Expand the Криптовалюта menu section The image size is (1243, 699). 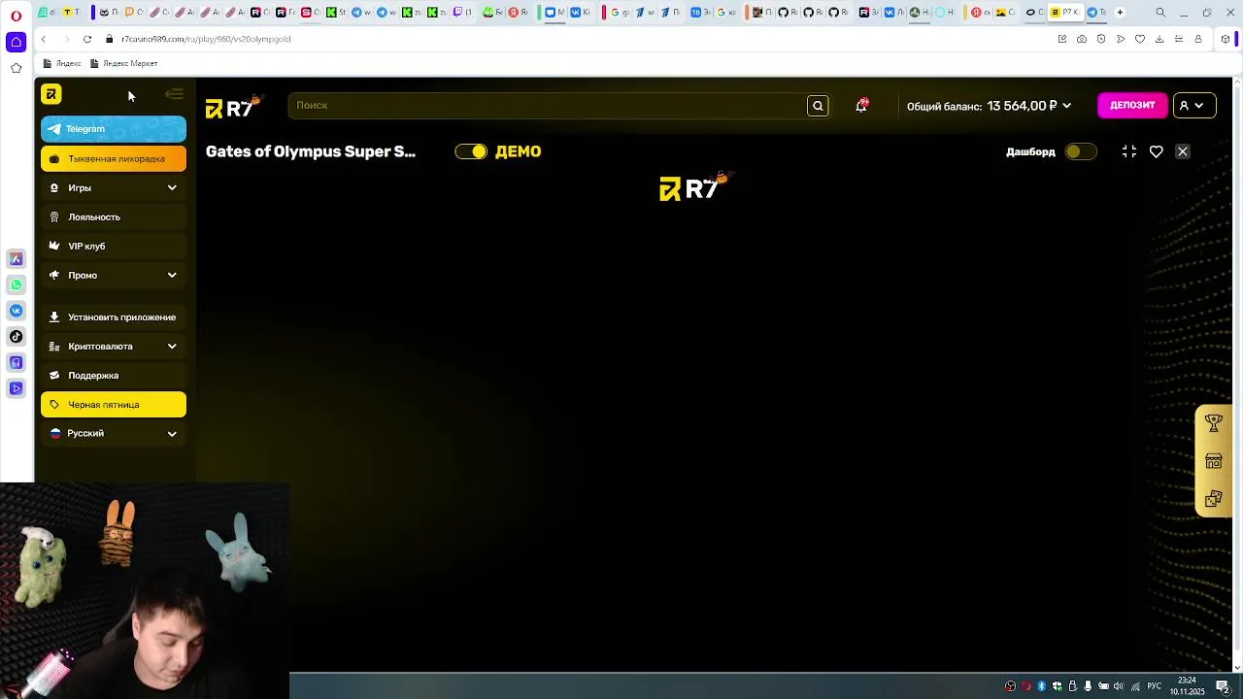pos(114,346)
